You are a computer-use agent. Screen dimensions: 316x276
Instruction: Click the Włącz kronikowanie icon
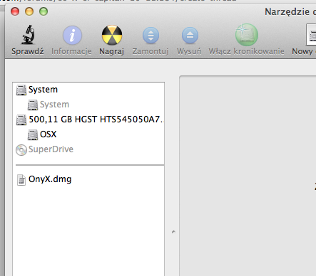(x=247, y=35)
